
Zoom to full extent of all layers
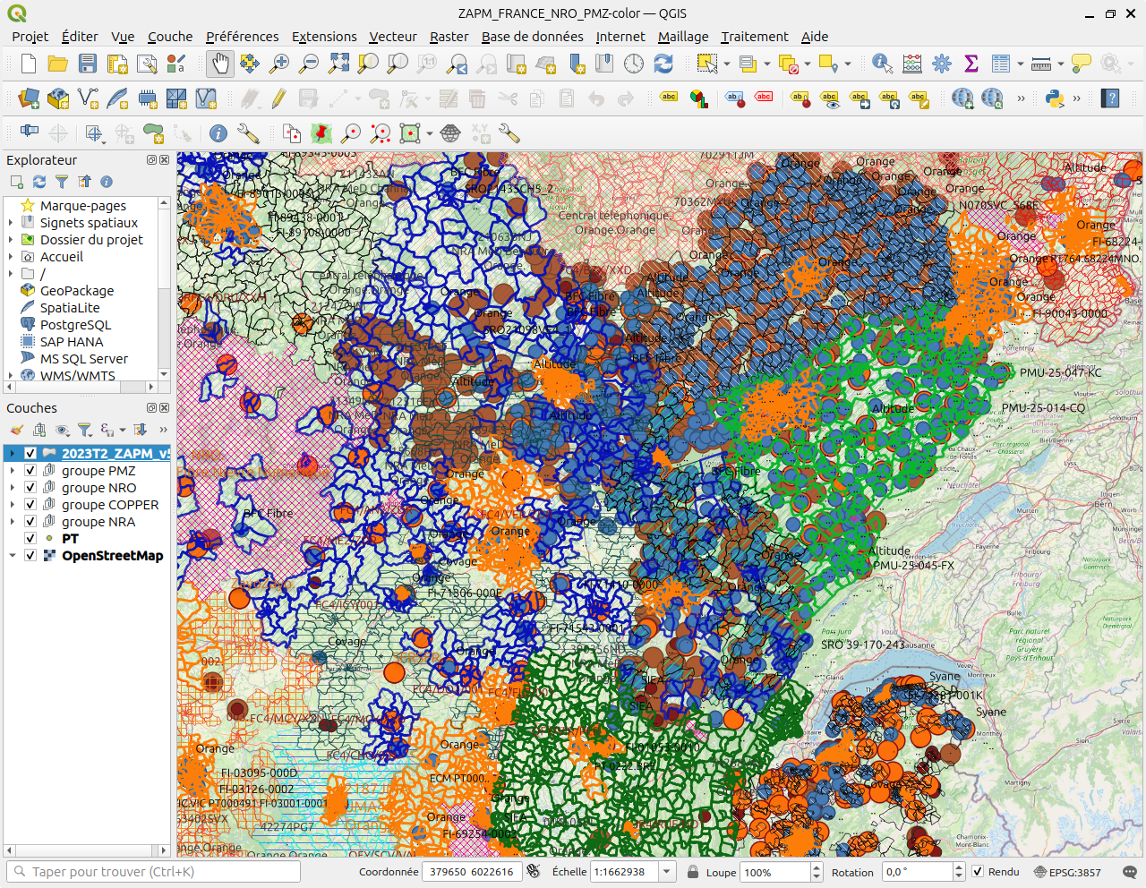click(338, 64)
